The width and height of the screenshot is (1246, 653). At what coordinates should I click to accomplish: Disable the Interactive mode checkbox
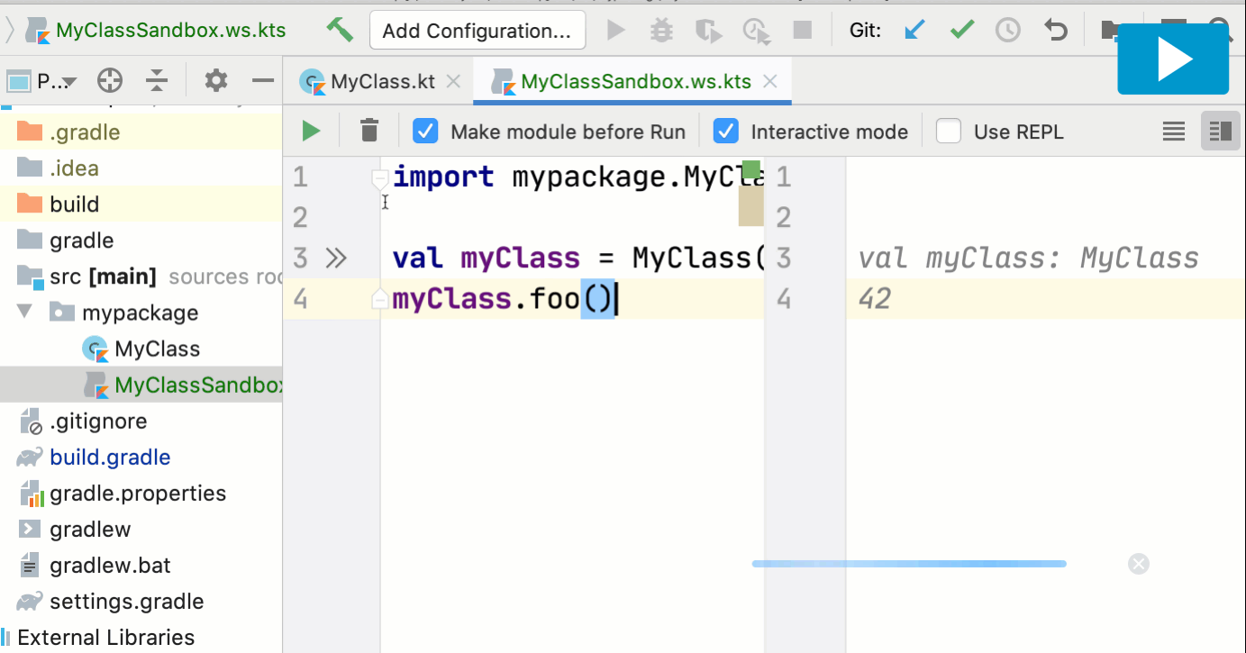[726, 132]
